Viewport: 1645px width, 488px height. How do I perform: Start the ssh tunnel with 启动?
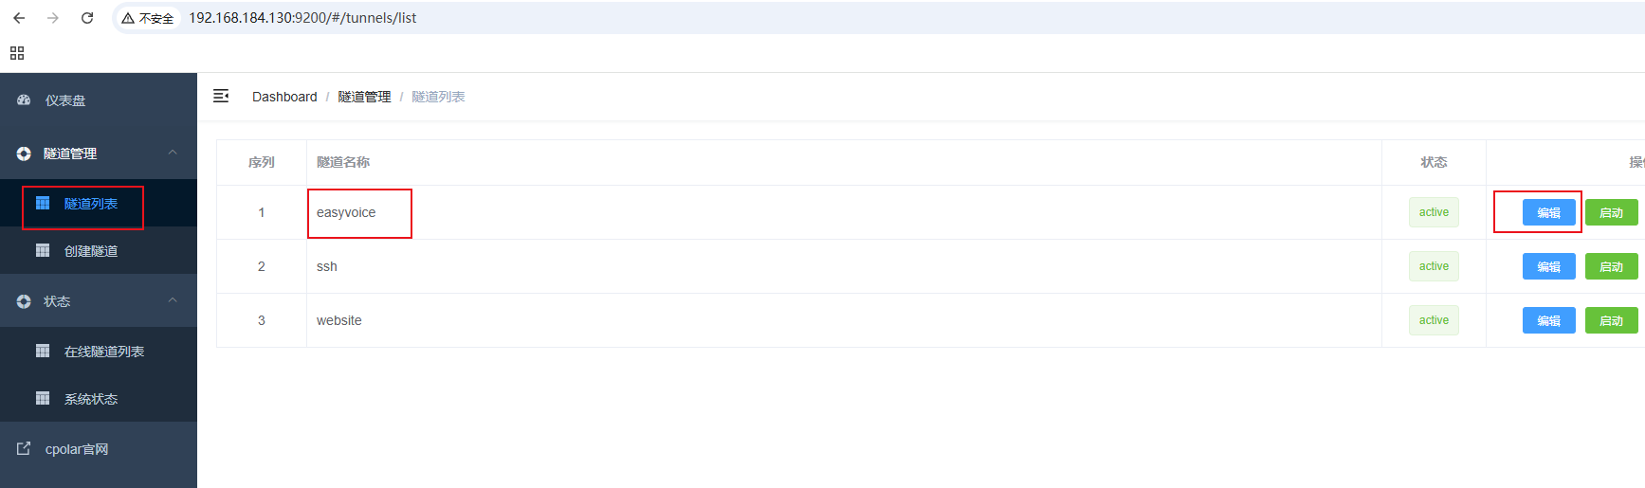[x=1612, y=266]
